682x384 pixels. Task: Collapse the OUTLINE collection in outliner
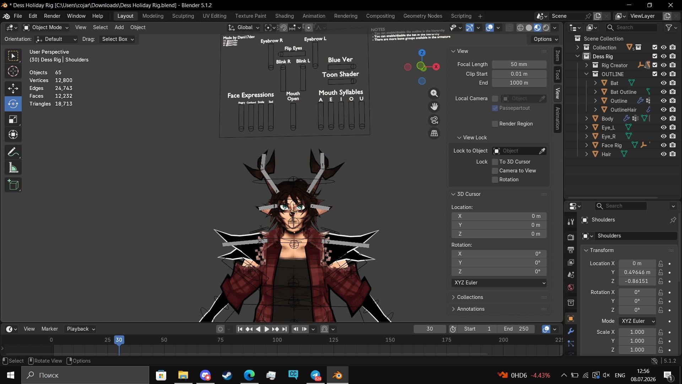pyautogui.click(x=586, y=74)
